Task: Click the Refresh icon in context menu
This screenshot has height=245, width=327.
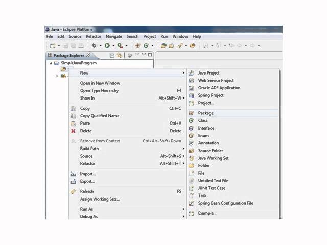Action: (73, 191)
